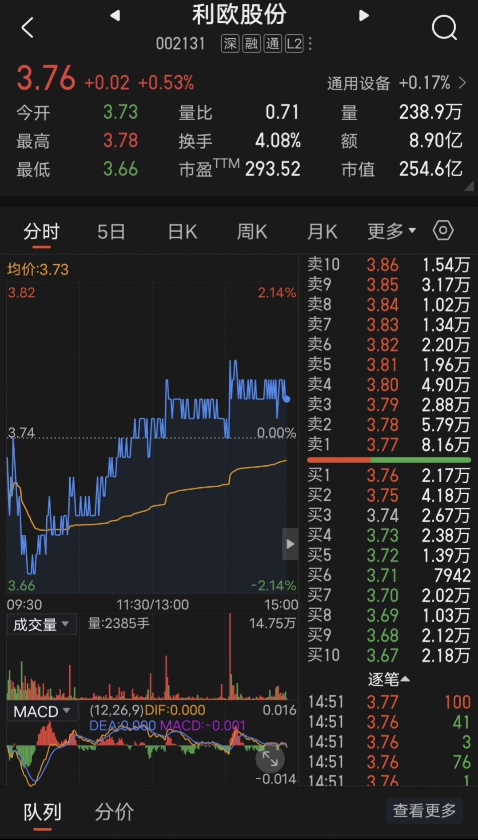Tap the 市盈TTM 293.52 value
Image resolution: width=478 pixels, height=840 pixels.
pos(273,169)
